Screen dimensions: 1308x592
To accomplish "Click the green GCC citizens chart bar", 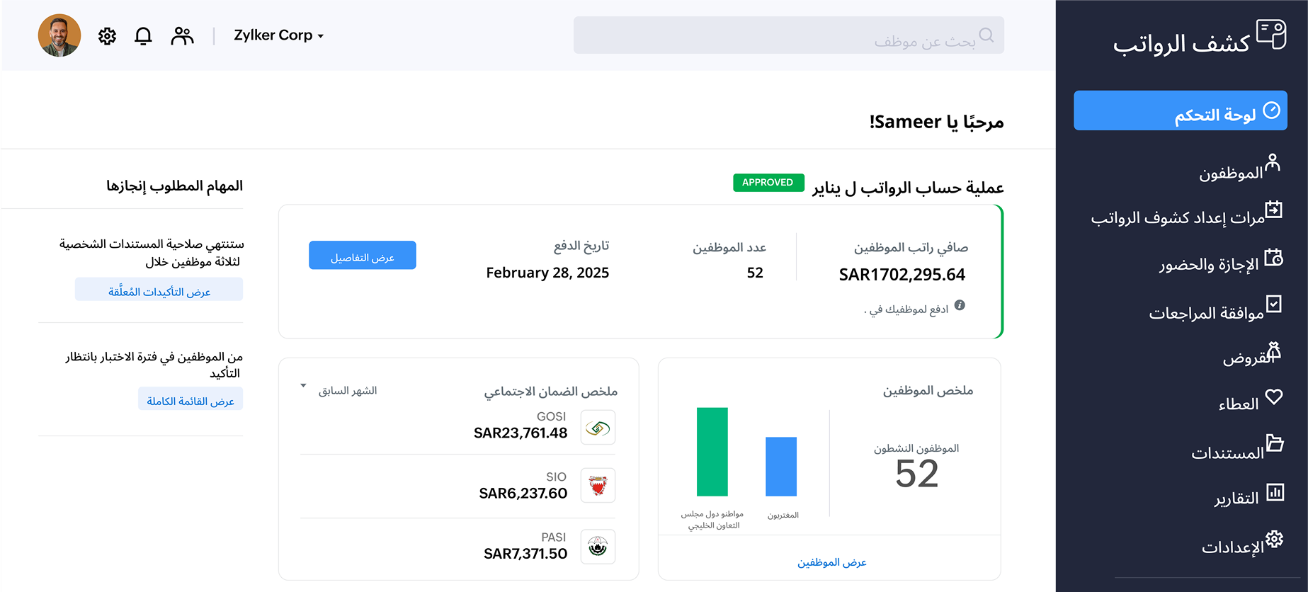I will (712, 452).
